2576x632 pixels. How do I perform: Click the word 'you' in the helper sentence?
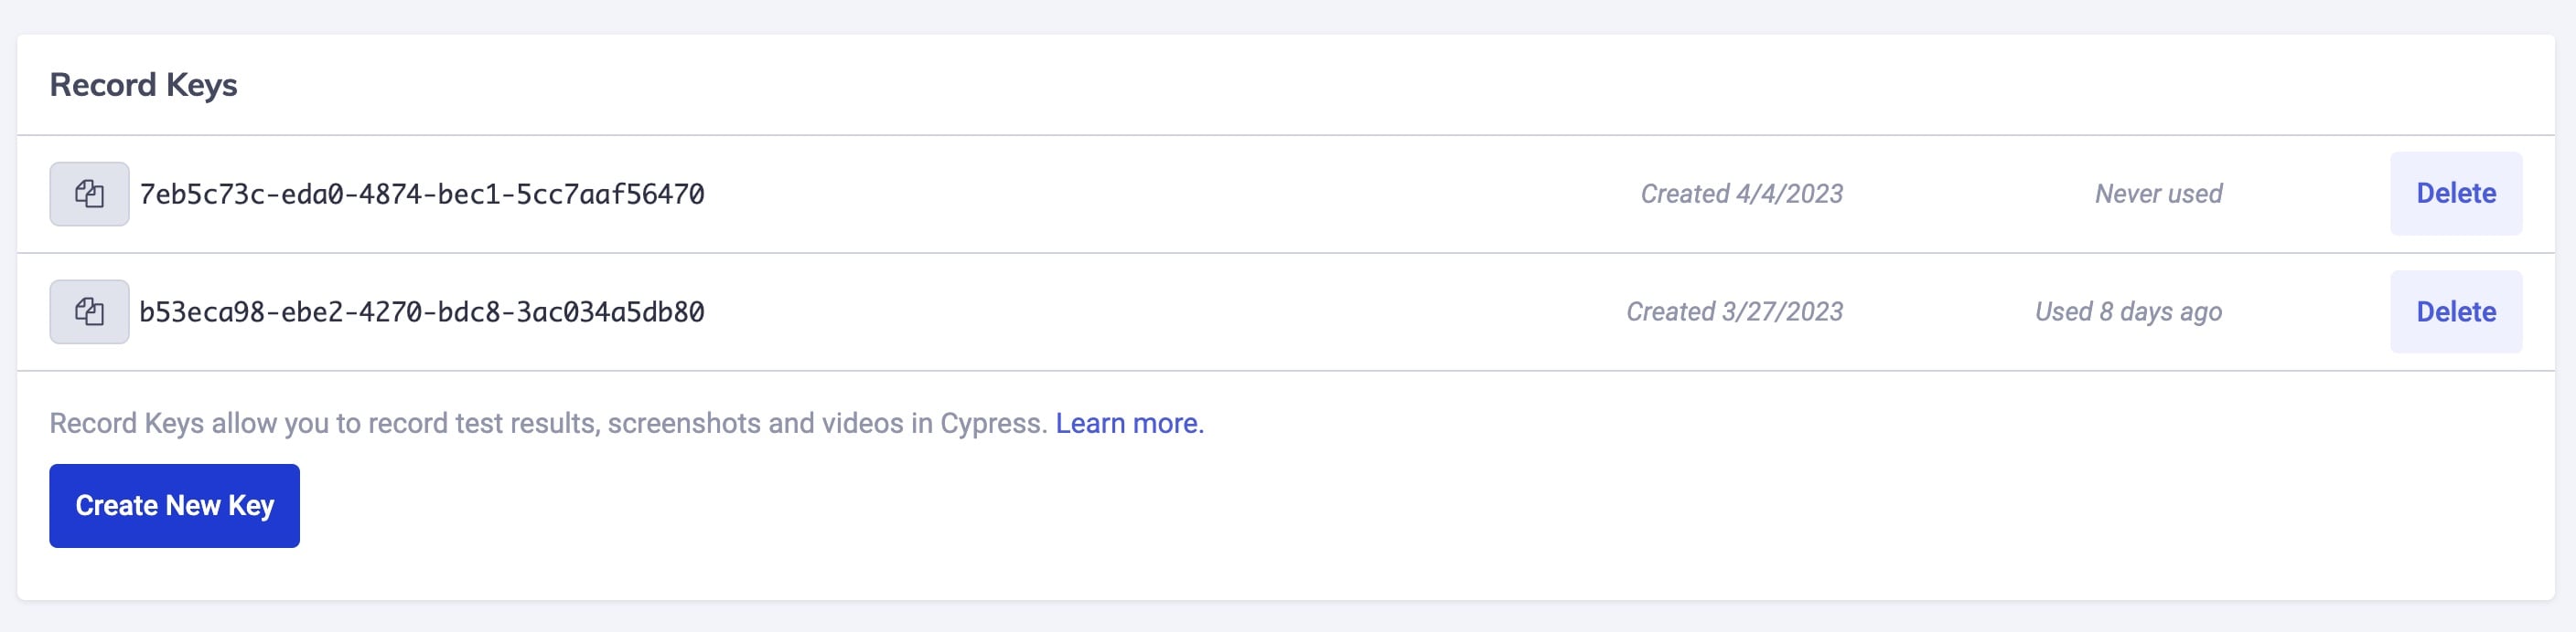pyautogui.click(x=306, y=424)
